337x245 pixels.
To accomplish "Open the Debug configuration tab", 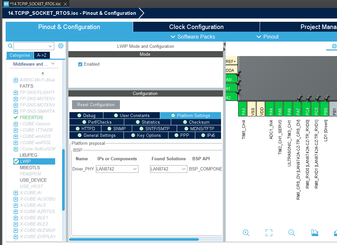I will tap(86, 115).
